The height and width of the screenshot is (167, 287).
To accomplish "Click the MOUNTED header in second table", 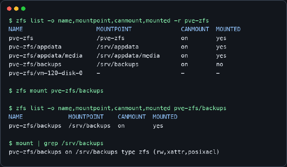I will tap(165, 117).
